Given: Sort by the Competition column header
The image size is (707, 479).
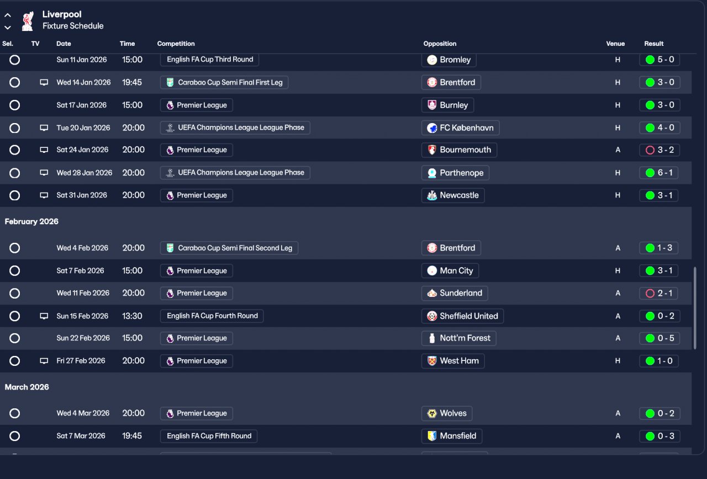Looking at the screenshot, I should (x=176, y=44).
